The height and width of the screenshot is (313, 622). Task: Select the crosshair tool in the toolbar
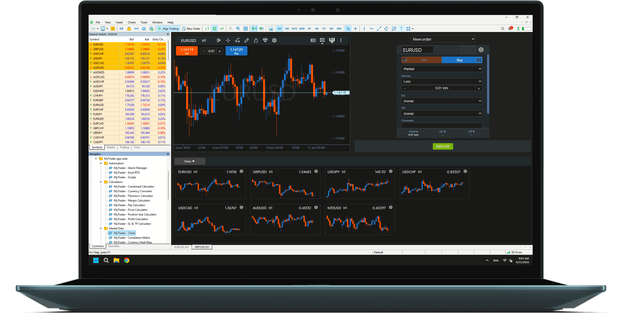pyautogui.click(x=355, y=29)
